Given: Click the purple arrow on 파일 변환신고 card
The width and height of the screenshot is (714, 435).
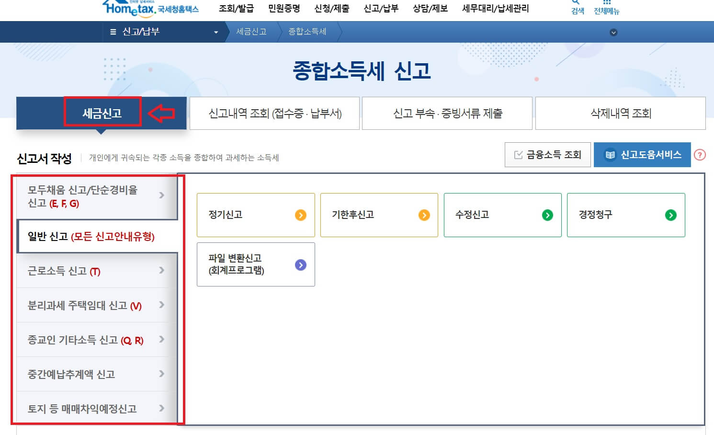Looking at the screenshot, I should tap(300, 264).
